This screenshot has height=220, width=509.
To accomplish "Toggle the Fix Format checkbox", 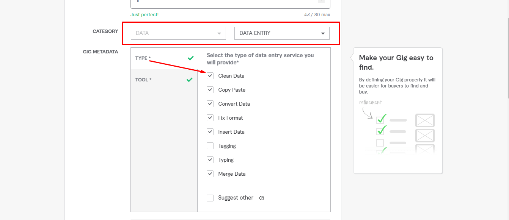I will pos(210,118).
